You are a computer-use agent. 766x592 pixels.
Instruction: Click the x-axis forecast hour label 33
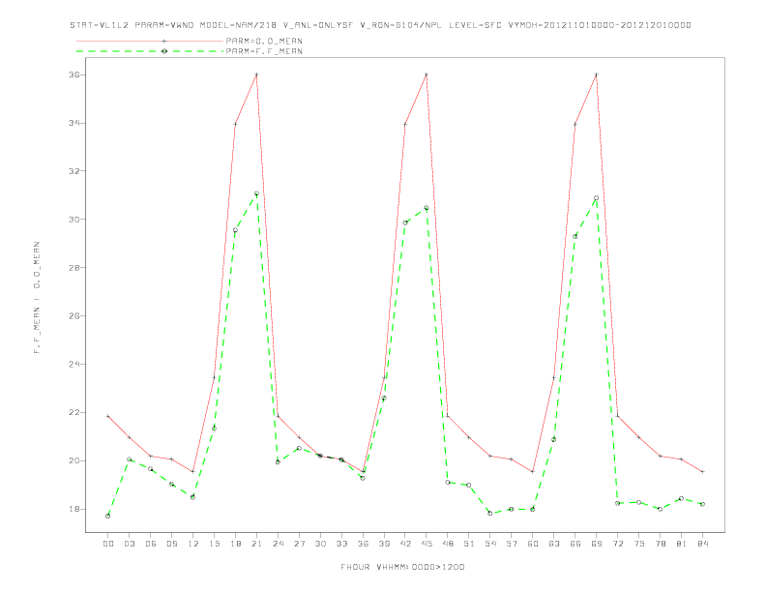click(x=341, y=544)
